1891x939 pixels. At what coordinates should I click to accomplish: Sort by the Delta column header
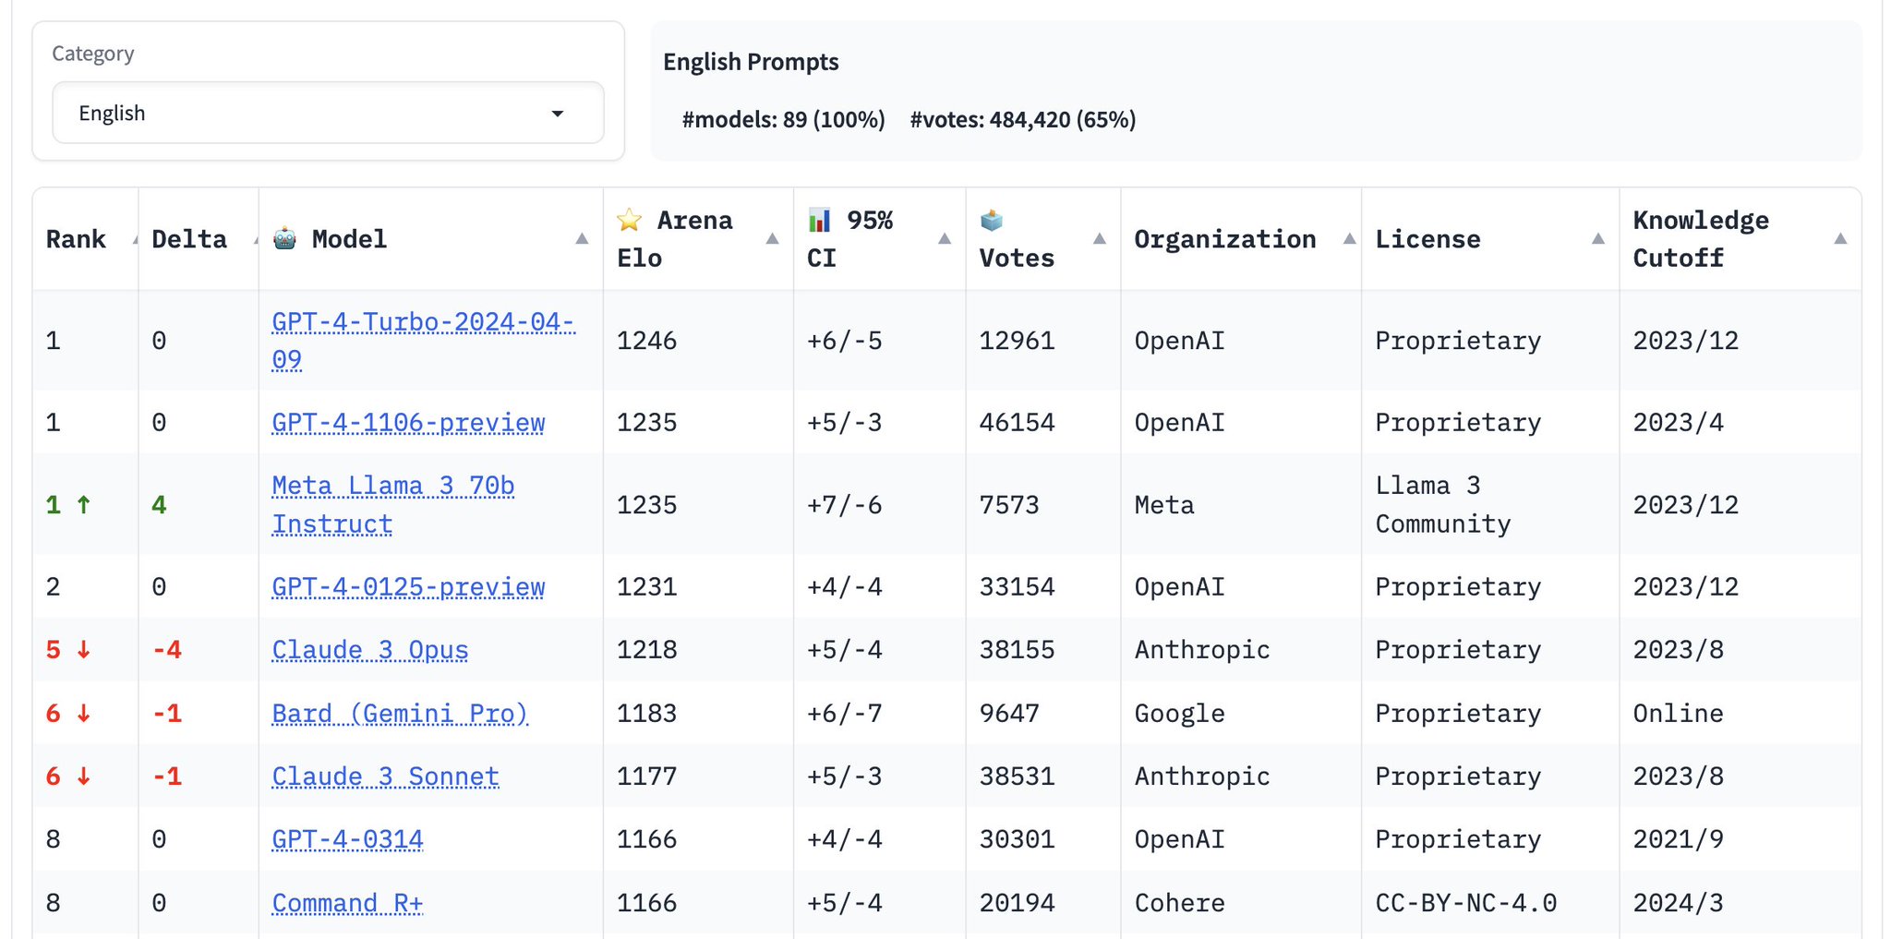tap(189, 239)
